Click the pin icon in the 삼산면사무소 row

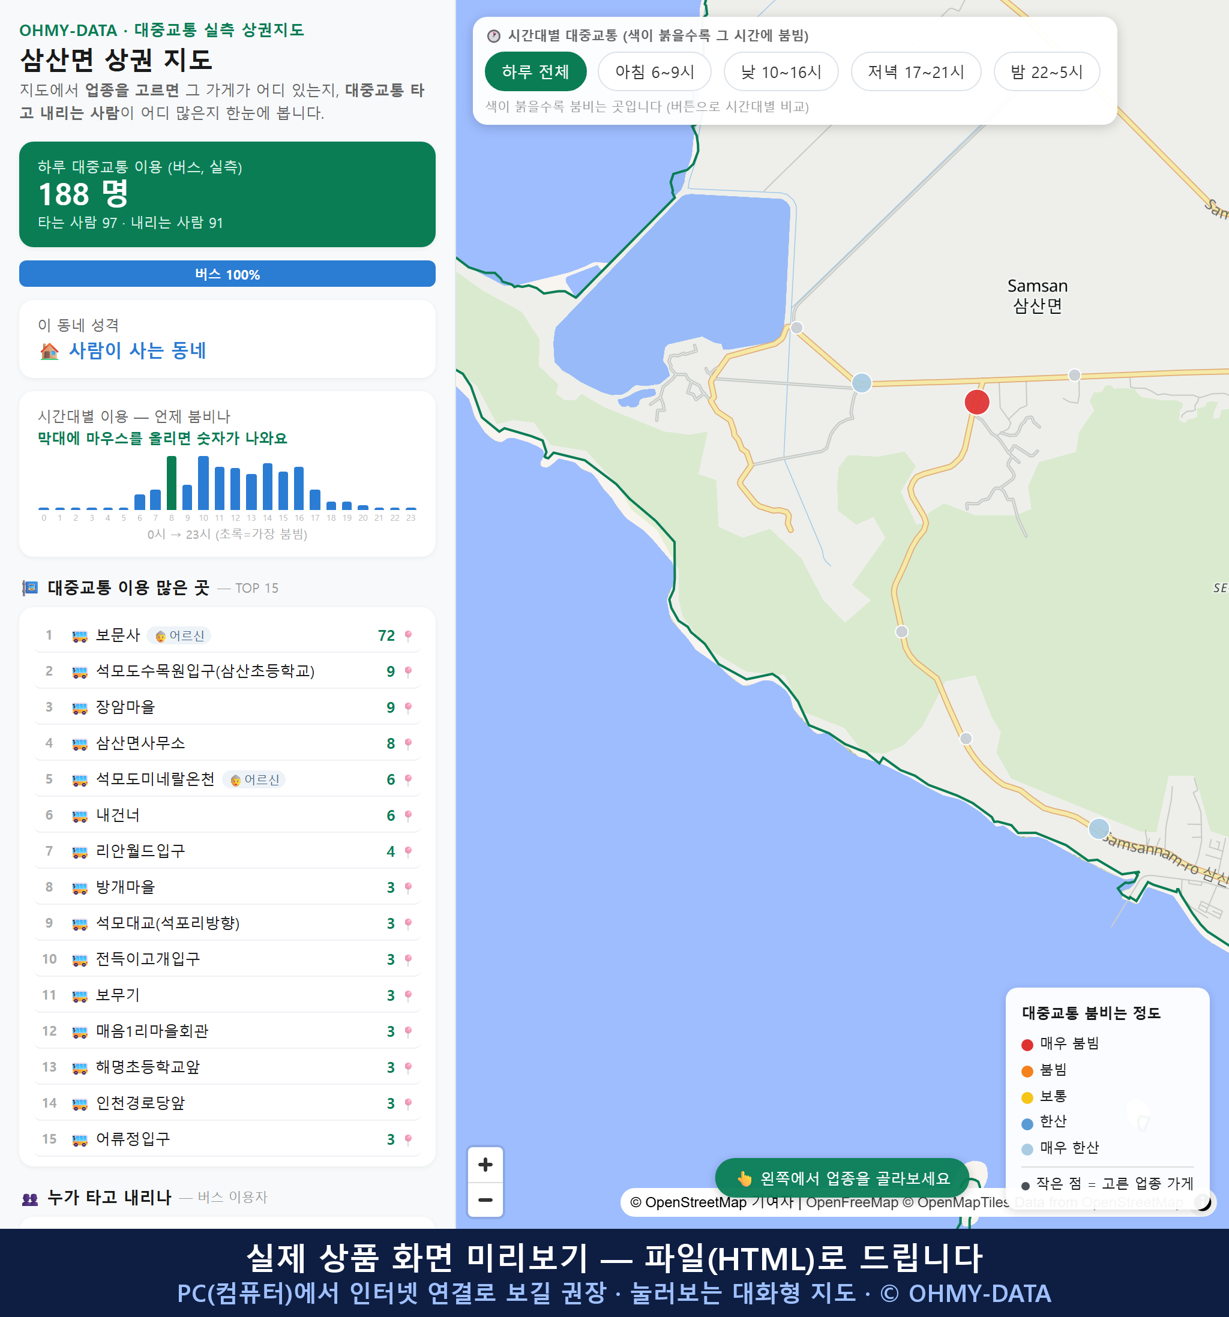pos(408,743)
